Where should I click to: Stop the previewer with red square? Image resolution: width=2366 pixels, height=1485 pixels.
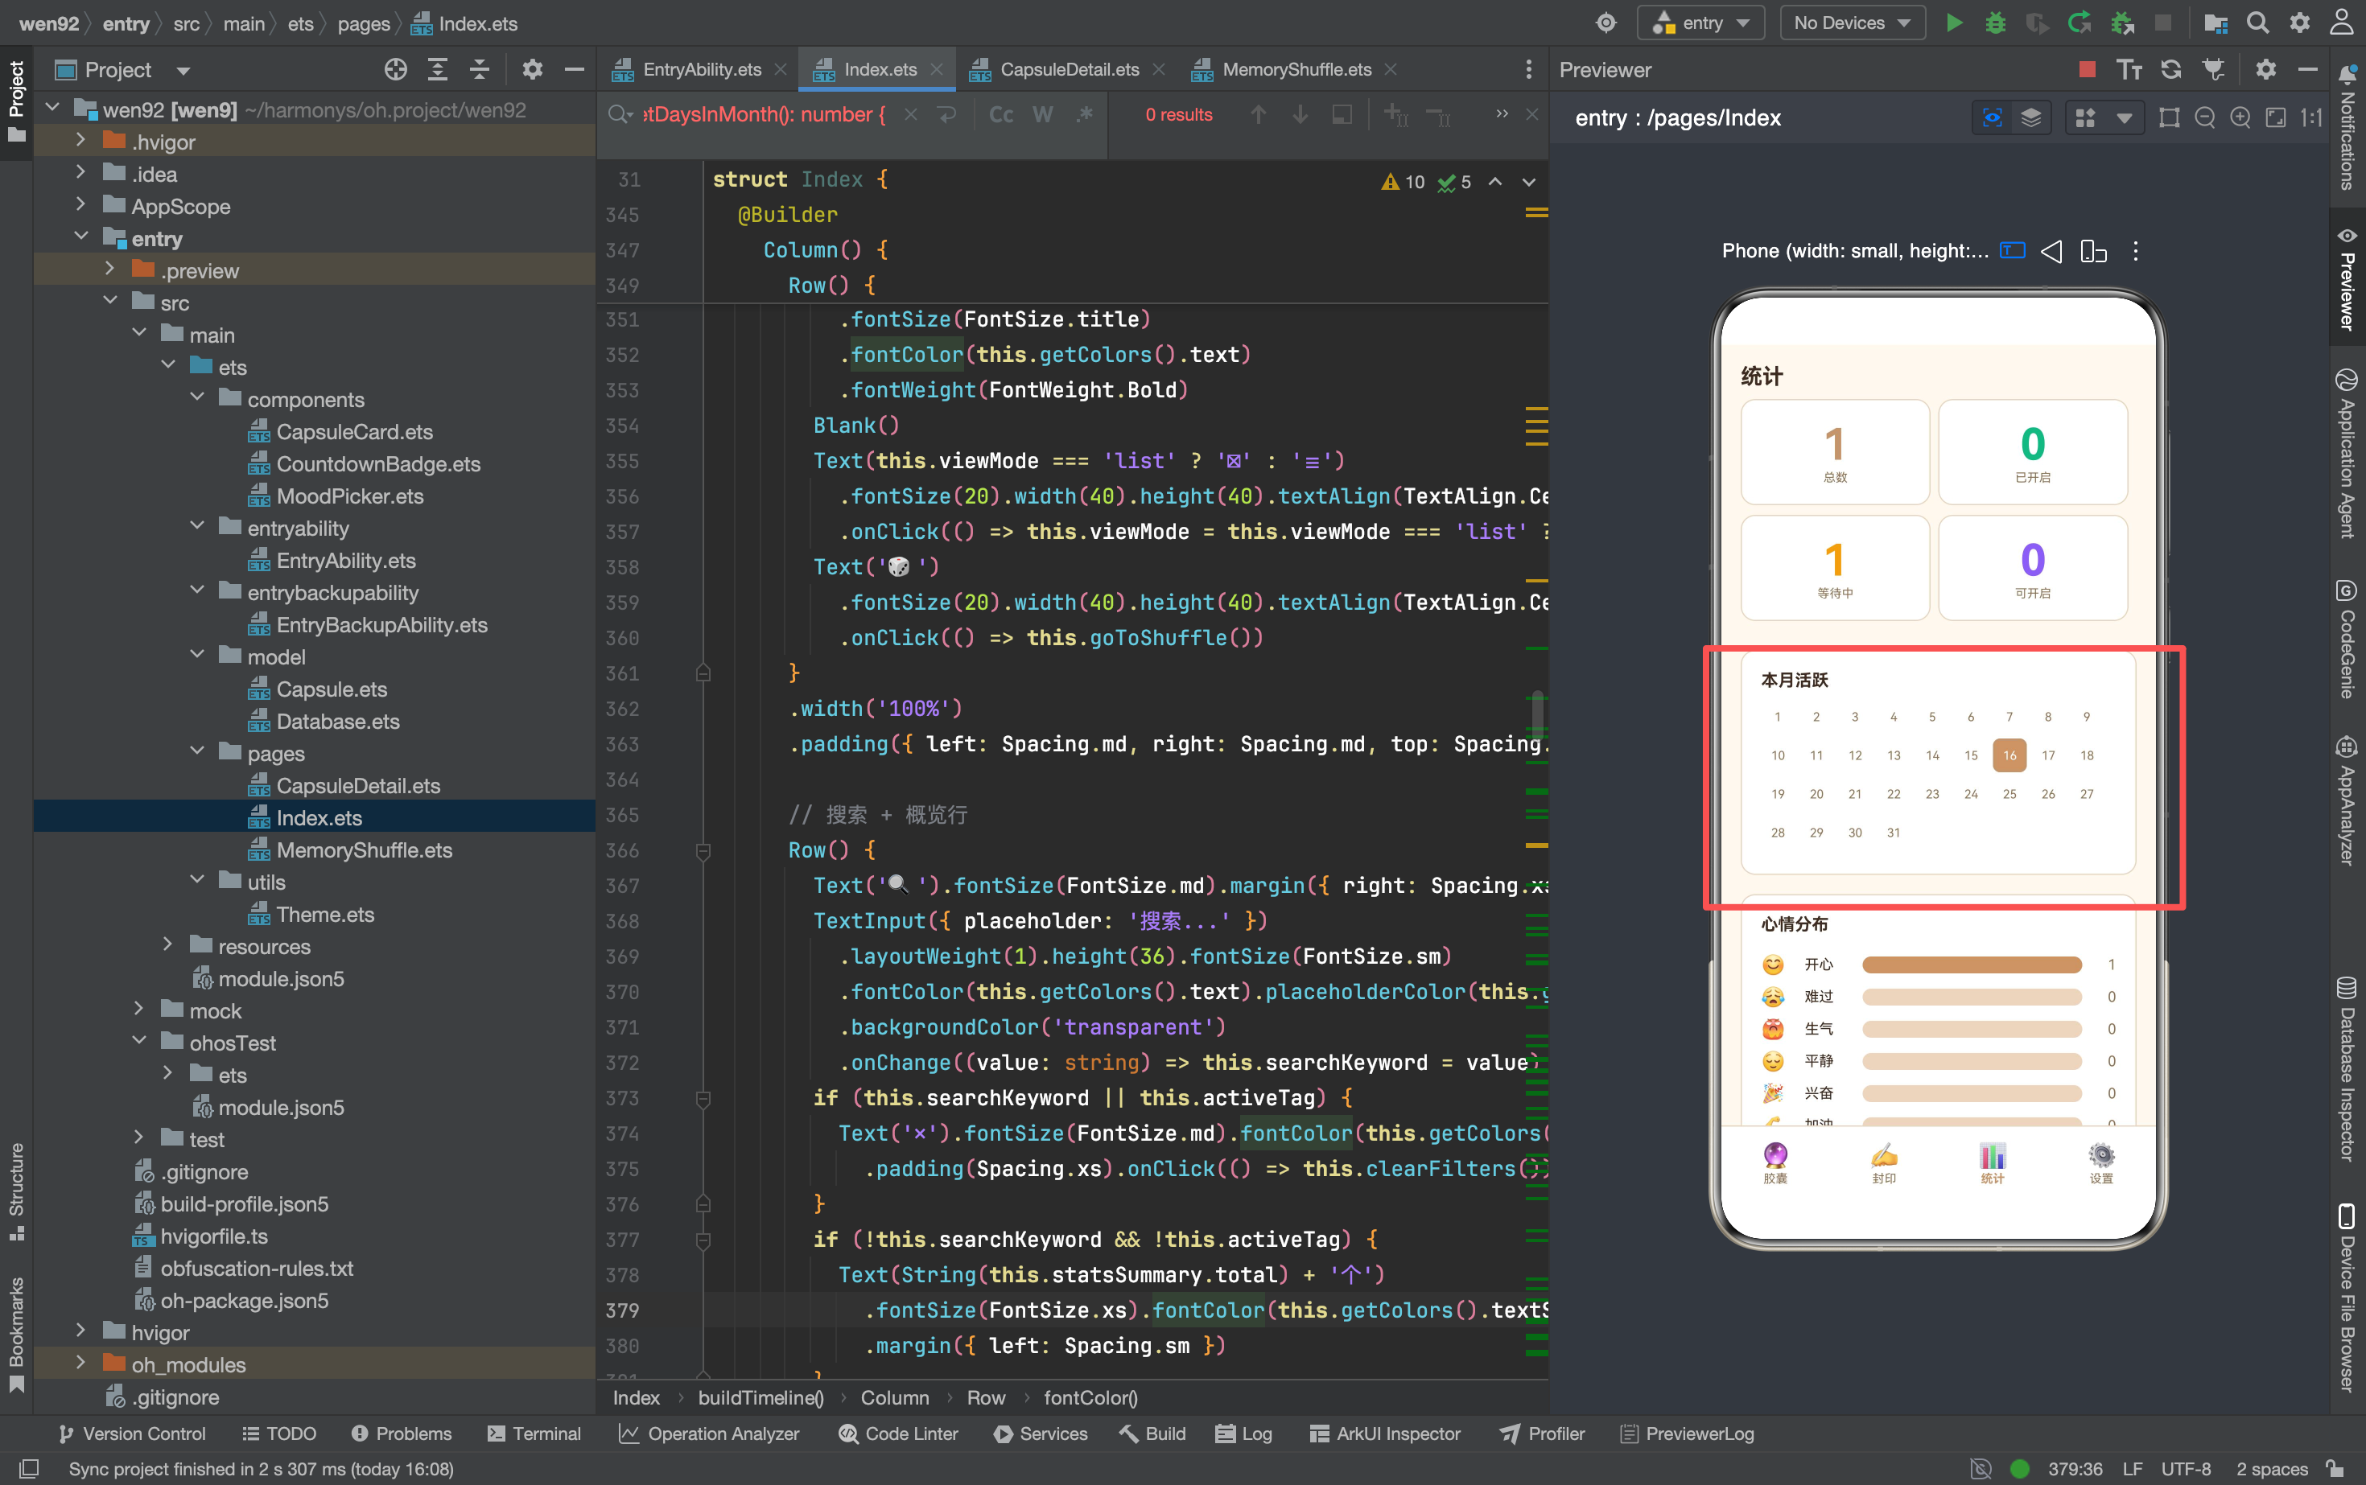coord(2087,70)
